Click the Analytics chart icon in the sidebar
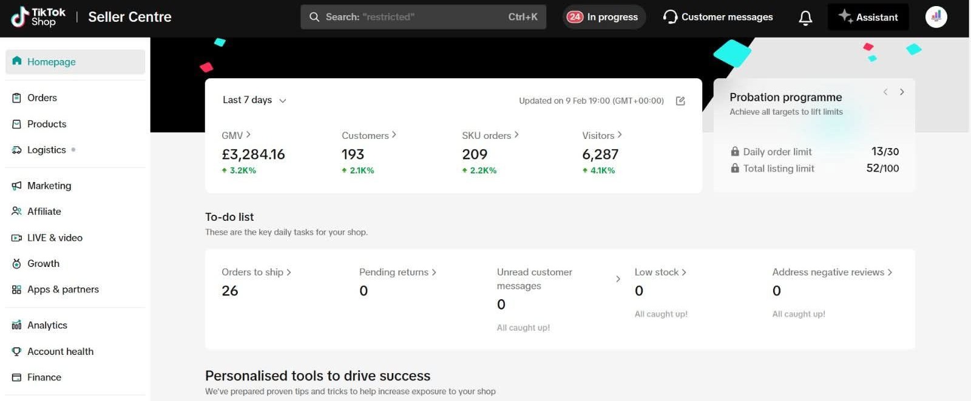 [x=16, y=325]
